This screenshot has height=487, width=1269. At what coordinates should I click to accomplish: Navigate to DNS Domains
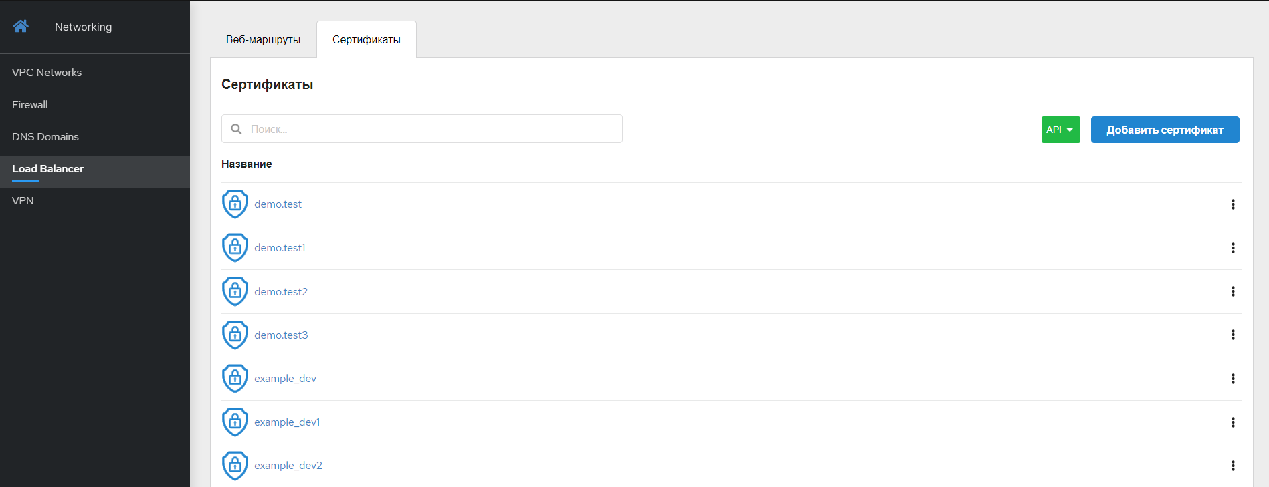(45, 137)
